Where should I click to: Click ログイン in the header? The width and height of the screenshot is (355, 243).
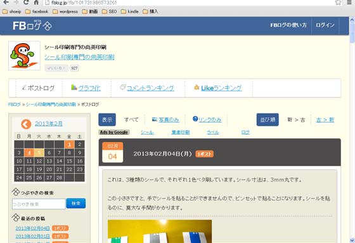pyautogui.click(x=325, y=25)
